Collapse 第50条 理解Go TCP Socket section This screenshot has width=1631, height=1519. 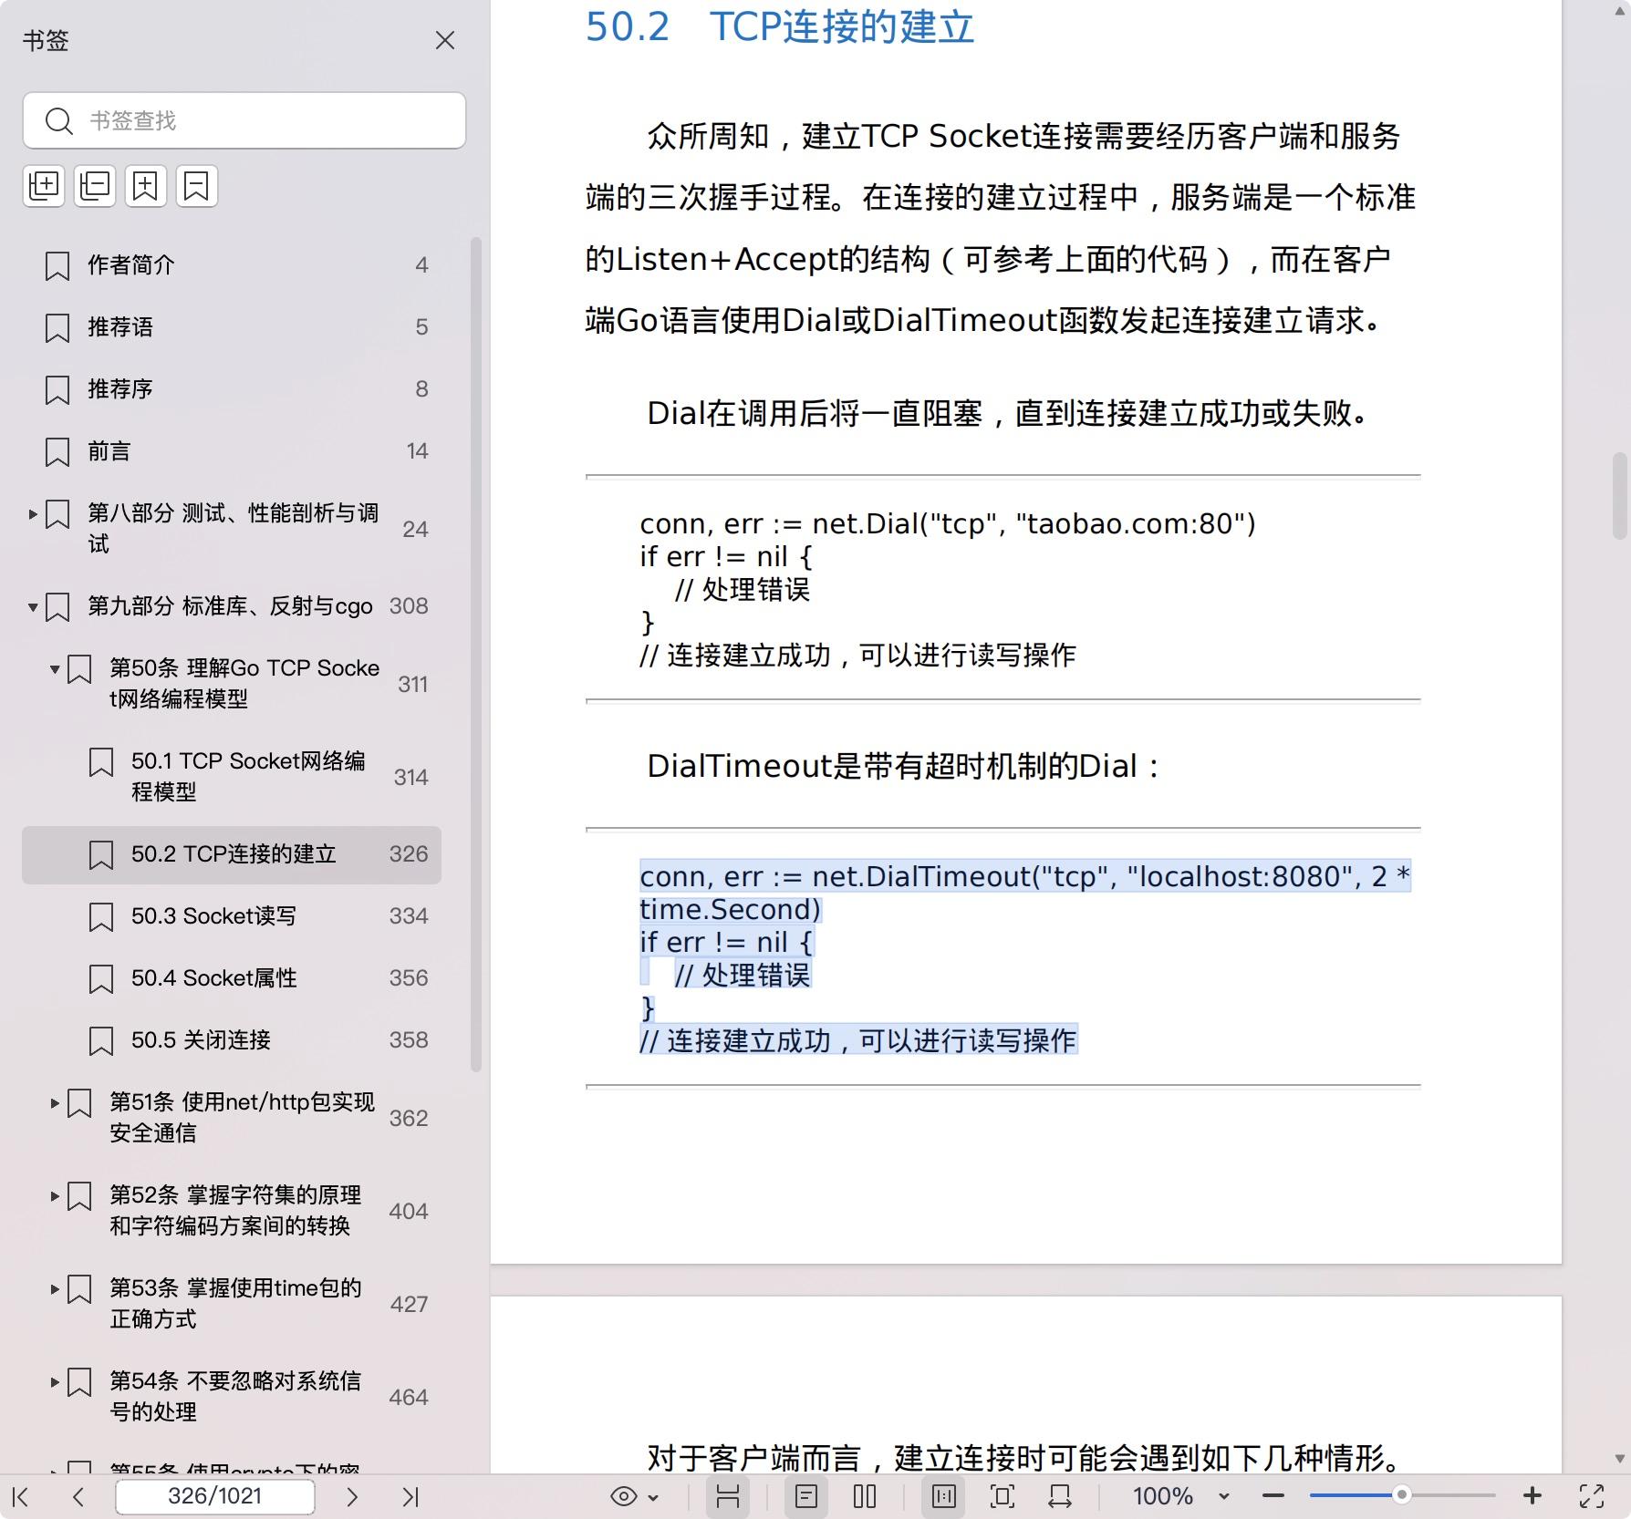55,669
